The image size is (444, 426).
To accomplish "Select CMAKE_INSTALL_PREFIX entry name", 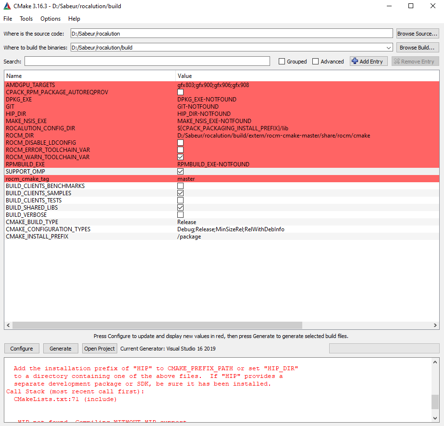I will click(37, 237).
